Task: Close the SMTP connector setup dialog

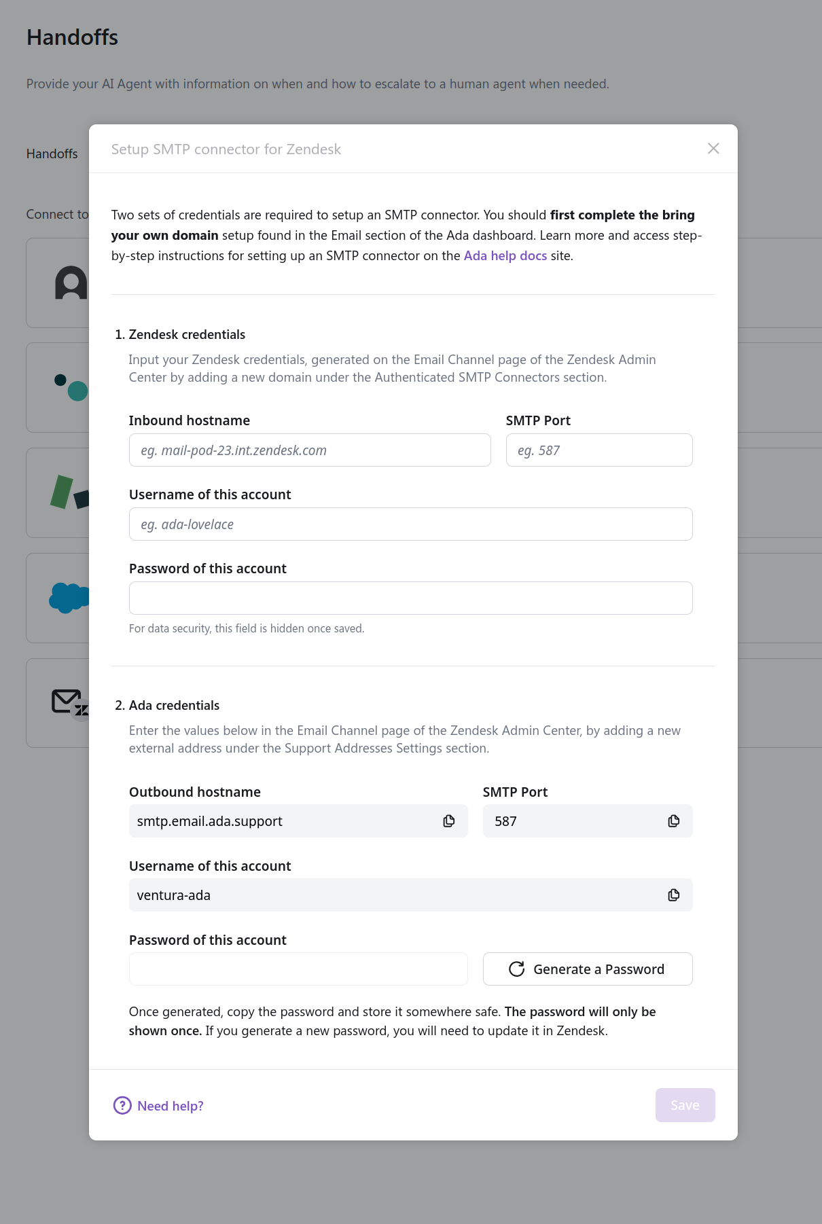Action: [x=713, y=149]
